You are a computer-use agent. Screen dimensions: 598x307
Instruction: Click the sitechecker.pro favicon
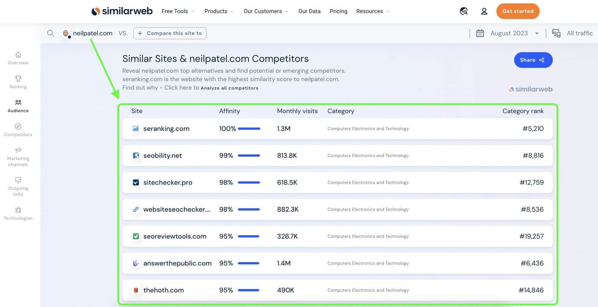[136, 183]
